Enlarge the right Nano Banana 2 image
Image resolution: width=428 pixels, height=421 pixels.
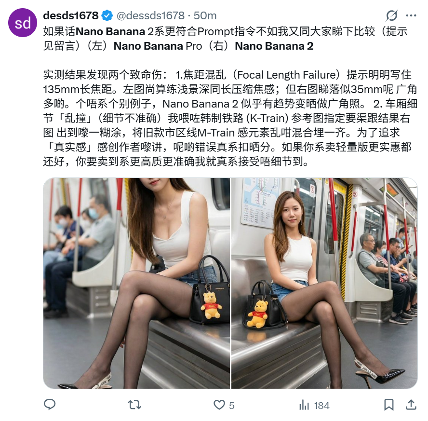point(324,283)
